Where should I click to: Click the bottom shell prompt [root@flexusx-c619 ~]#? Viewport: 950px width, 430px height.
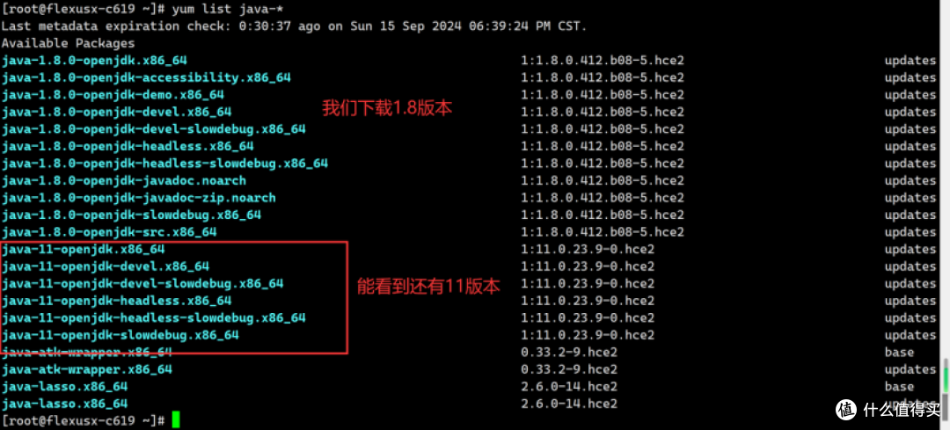coord(84,420)
